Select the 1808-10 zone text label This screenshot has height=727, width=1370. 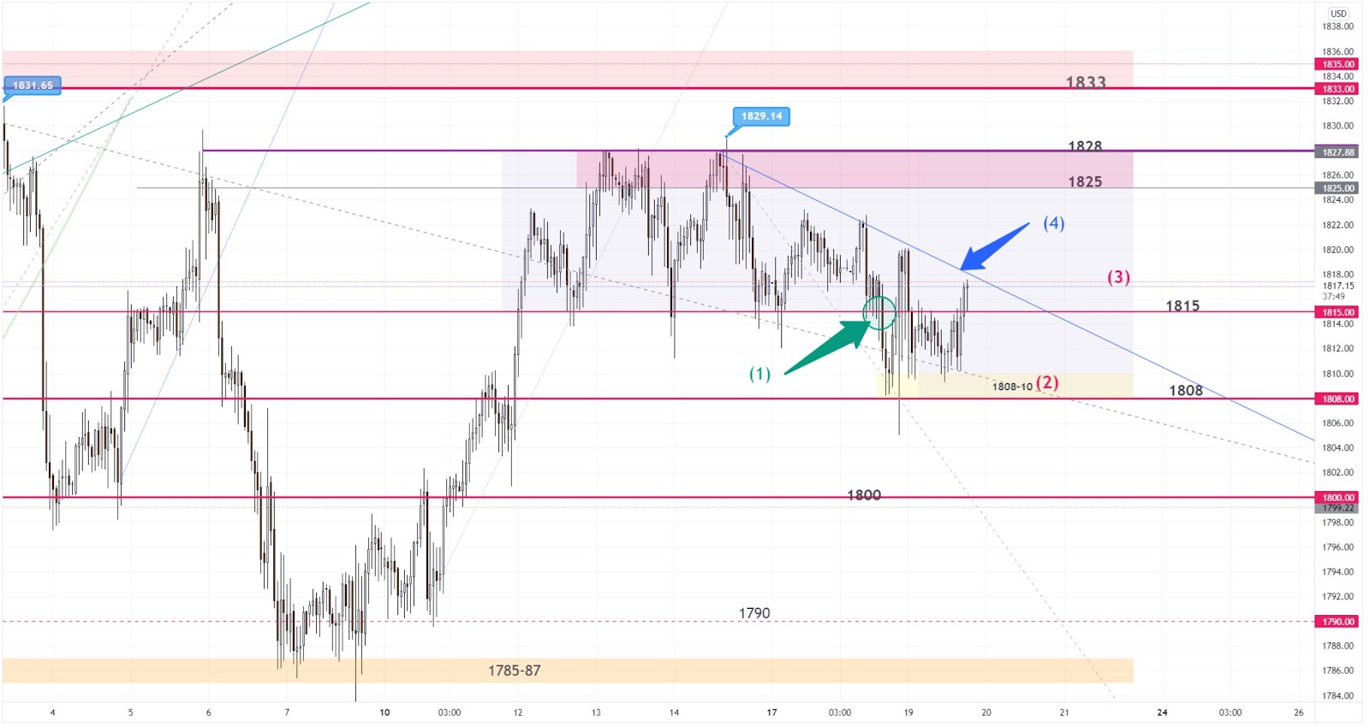click(1012, 387)
